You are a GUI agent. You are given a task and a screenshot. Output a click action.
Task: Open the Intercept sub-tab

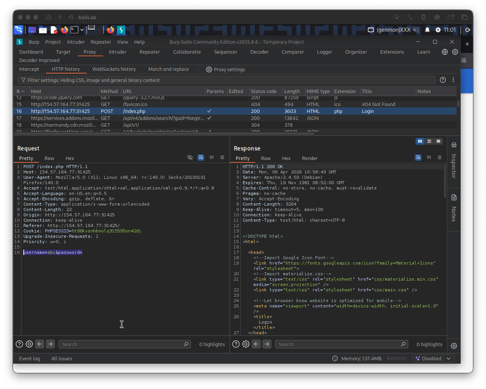[x=29, y=69]
